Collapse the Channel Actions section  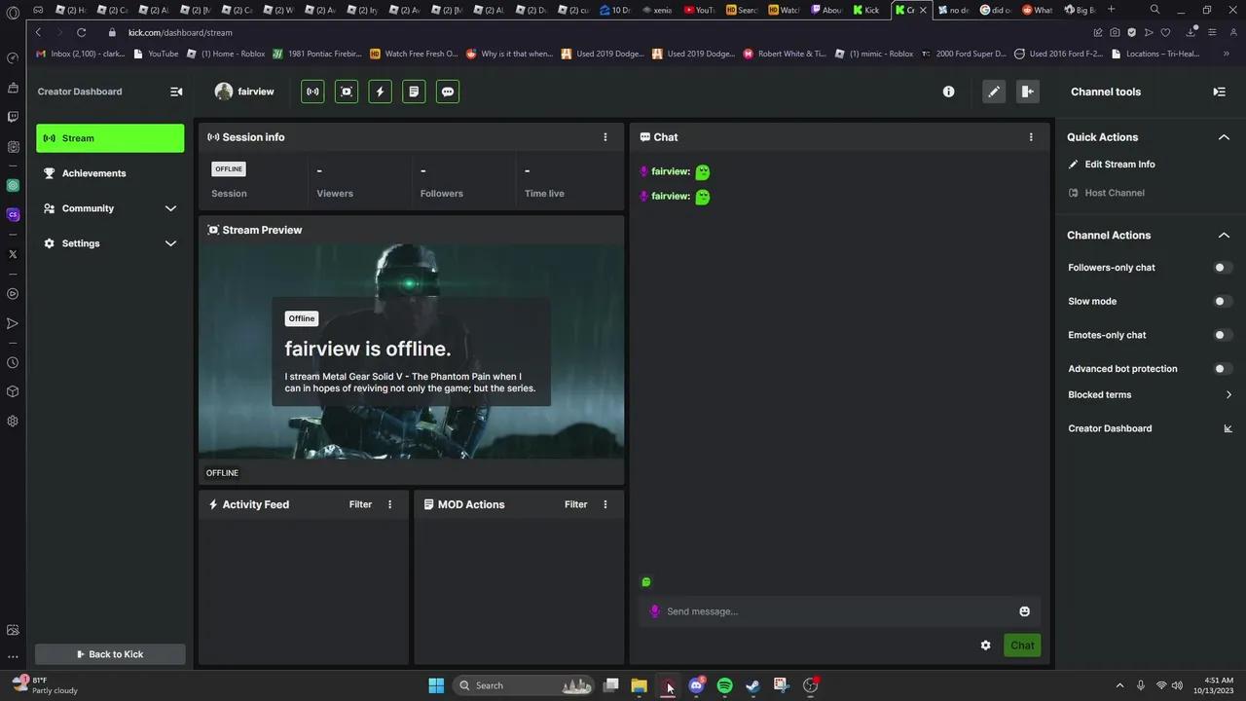(x=1224, y=236)
